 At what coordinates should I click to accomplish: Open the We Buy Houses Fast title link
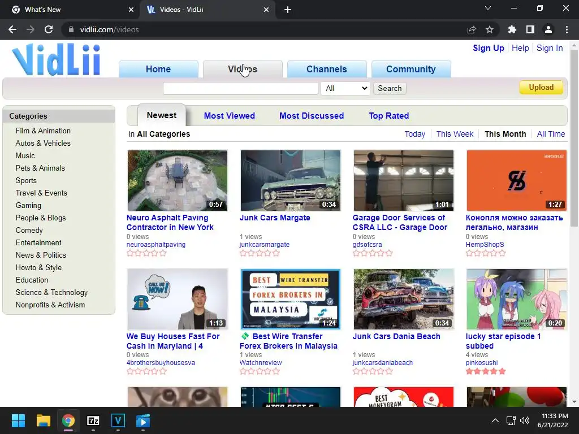173,341
